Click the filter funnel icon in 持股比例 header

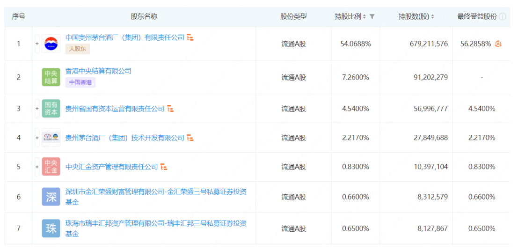pyautogui.click(x=372, y=16)
